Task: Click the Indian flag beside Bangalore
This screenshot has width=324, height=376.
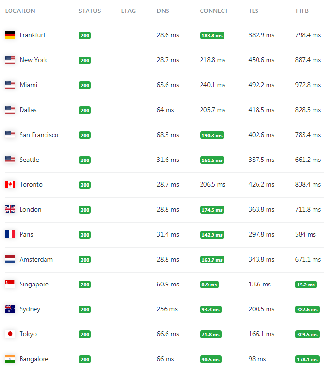Action: pos(10,359)
